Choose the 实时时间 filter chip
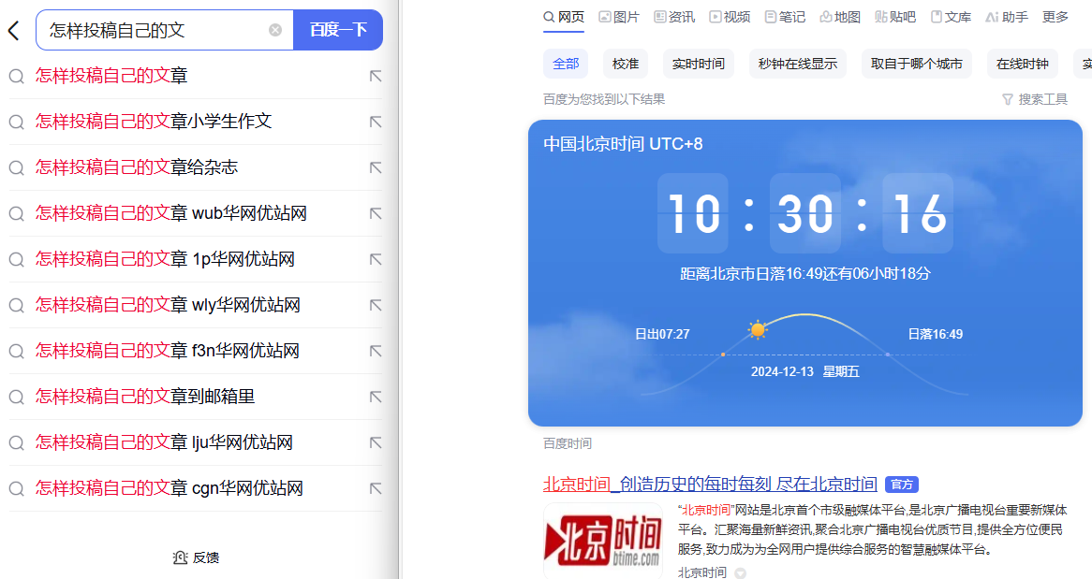The height and width of the screenshot is (579, 1092). (699, 64)
